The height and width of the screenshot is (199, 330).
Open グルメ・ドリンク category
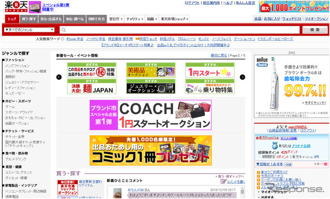coord(16,159)
